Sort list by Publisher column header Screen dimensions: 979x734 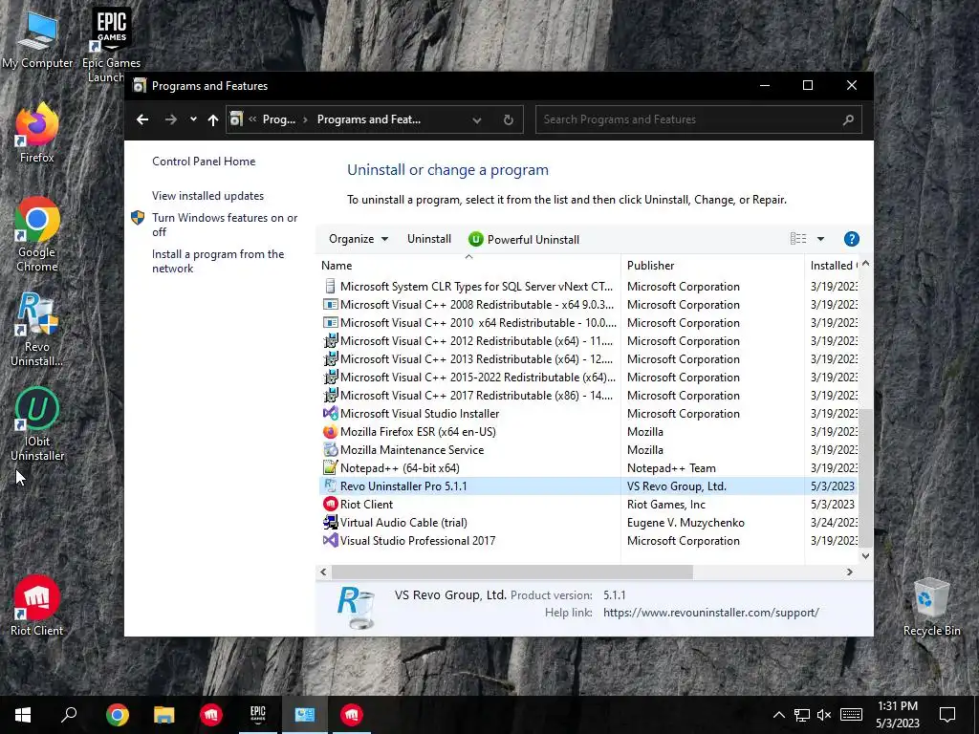[x=712, y=266]
